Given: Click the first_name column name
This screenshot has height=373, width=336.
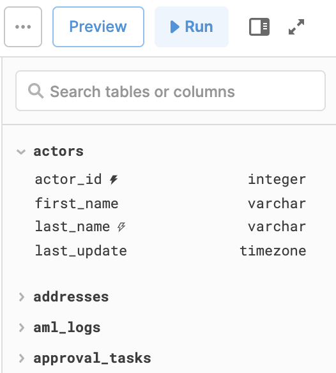Looking at the screenshot, I should click(77, 204).
